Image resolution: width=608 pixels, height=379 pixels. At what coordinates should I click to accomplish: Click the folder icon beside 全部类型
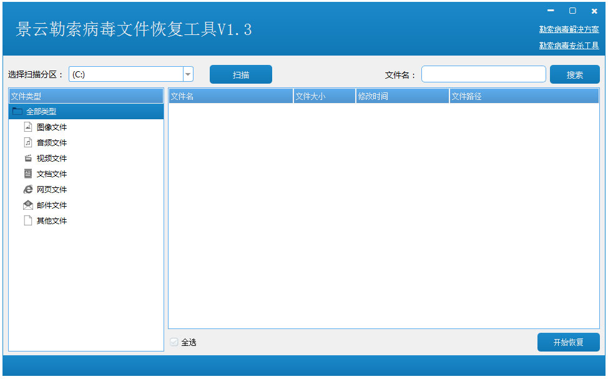17,111
